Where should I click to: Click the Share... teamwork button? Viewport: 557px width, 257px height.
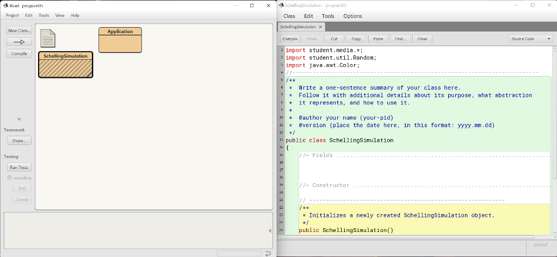point(19,141)
